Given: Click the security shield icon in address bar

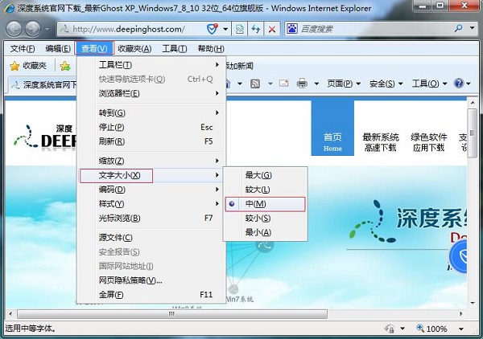Looking at the screenshot, I should click(212, 29).
